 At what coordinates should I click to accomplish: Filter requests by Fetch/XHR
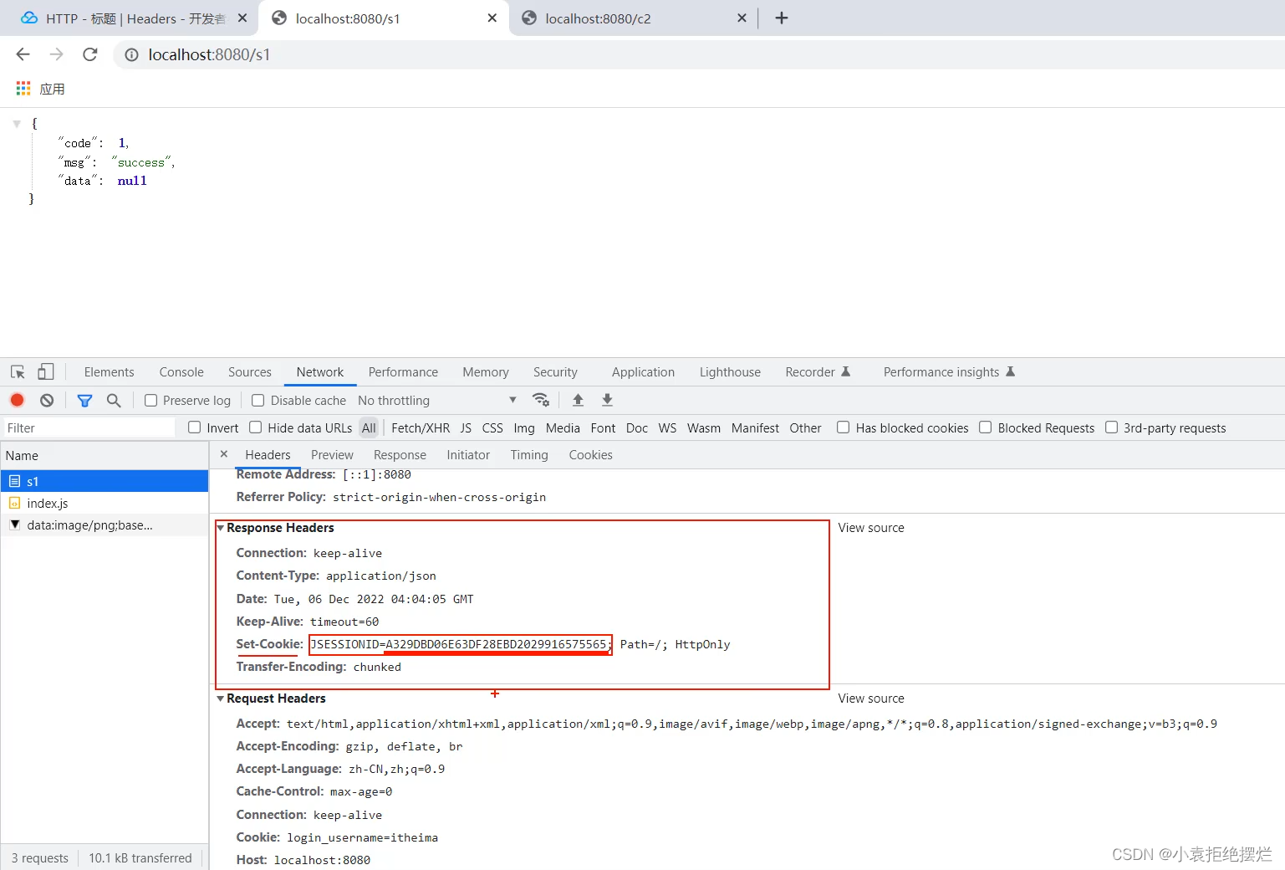coord(421,428)
